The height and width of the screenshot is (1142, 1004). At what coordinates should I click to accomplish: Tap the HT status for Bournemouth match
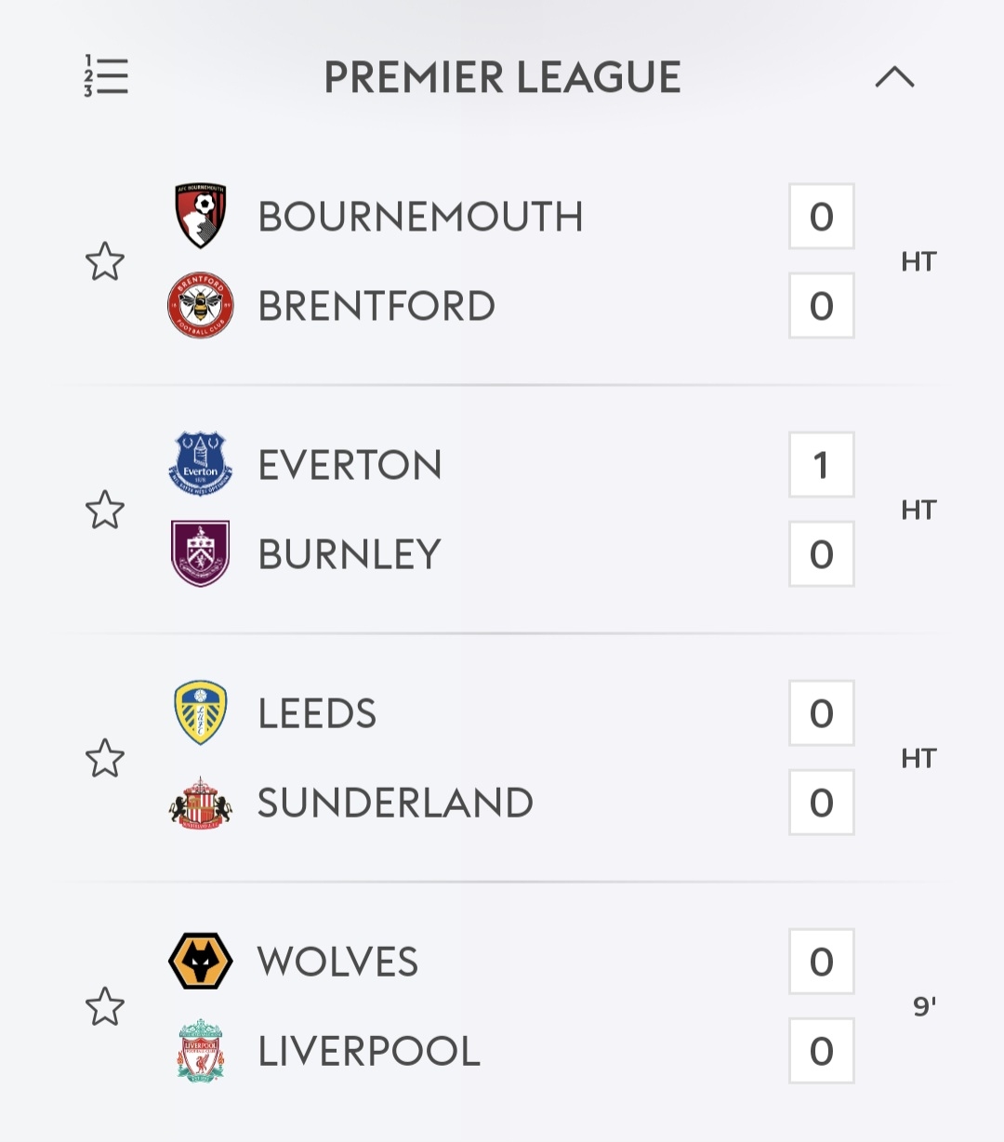[918, 261]
